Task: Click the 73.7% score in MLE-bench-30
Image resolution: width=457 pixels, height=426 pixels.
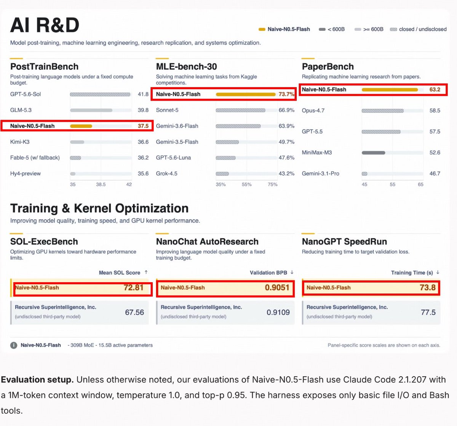Action: 287,94
